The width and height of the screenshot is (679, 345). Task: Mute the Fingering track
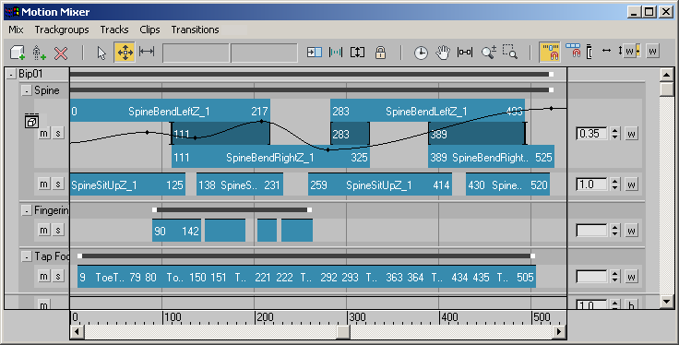point(43,230)
